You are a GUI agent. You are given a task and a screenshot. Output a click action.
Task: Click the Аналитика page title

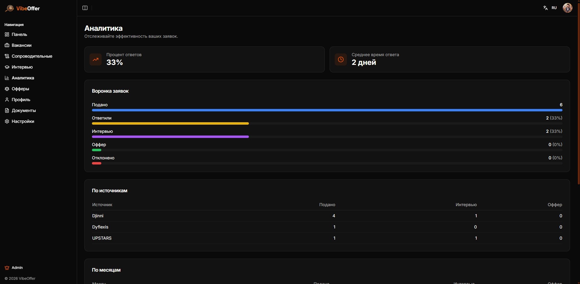[x=103, y=28]
